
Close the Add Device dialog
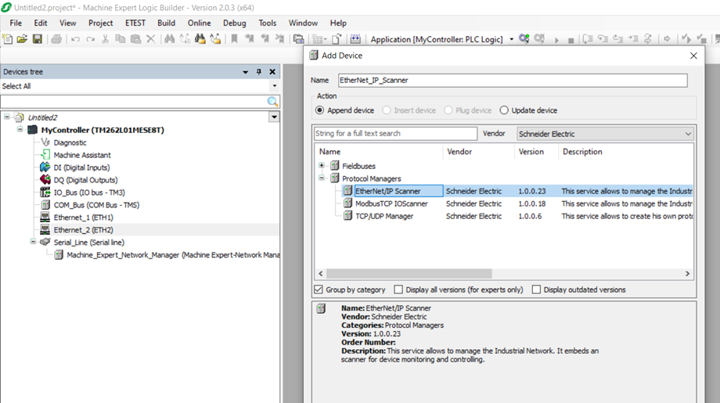[x=693, y=56]
